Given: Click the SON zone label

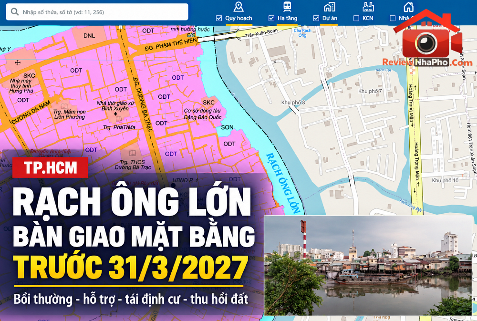Looking at the screenshot, I should tap(227, 127).
